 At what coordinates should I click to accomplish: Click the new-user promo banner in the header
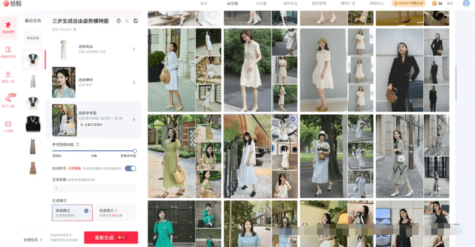(408, 3)
